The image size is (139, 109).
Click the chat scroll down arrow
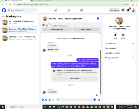100,95
